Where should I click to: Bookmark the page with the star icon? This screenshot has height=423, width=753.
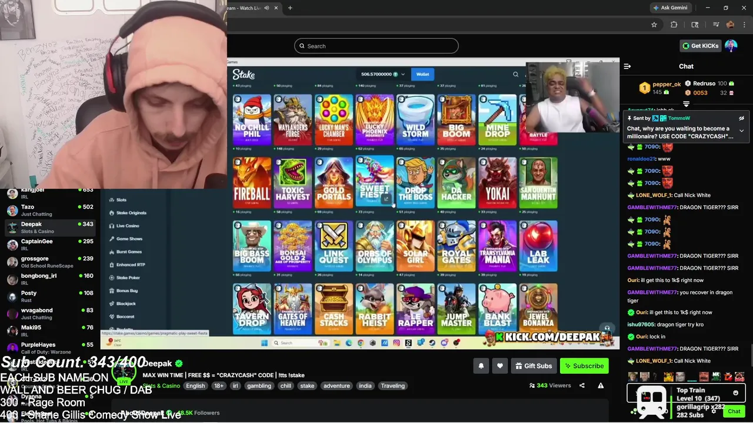[x=654, y=25]
